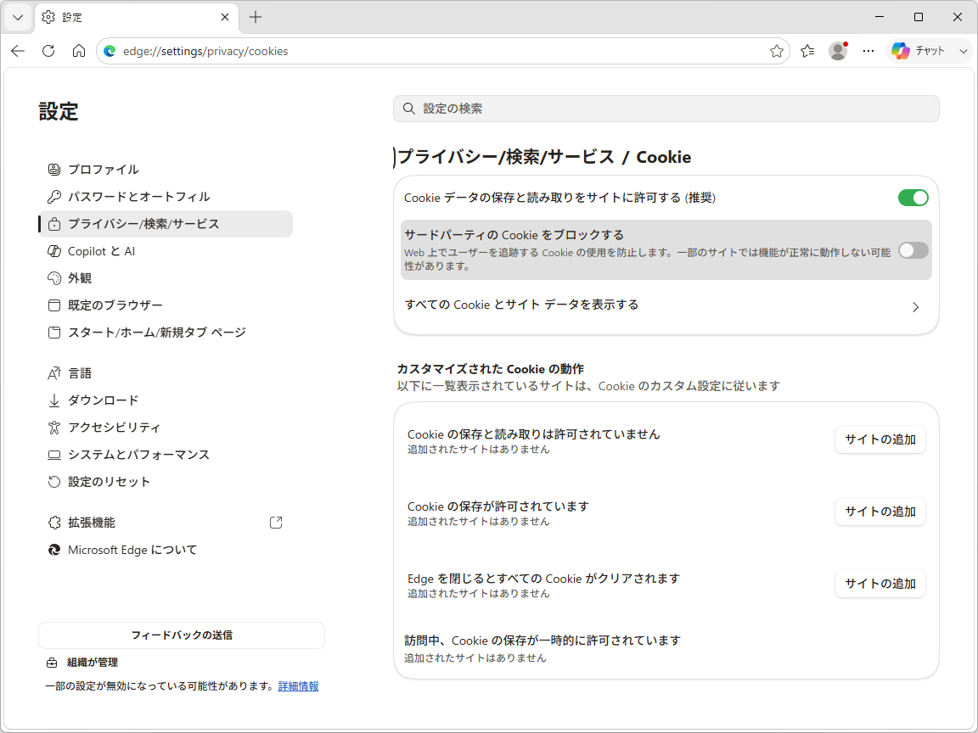Expand the Copilot chat dropdown arrow
The width and height of the screenshot is (978, 733).
click(963, 51)
